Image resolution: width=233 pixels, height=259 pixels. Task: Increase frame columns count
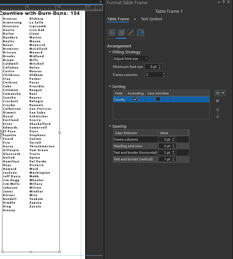164,74
